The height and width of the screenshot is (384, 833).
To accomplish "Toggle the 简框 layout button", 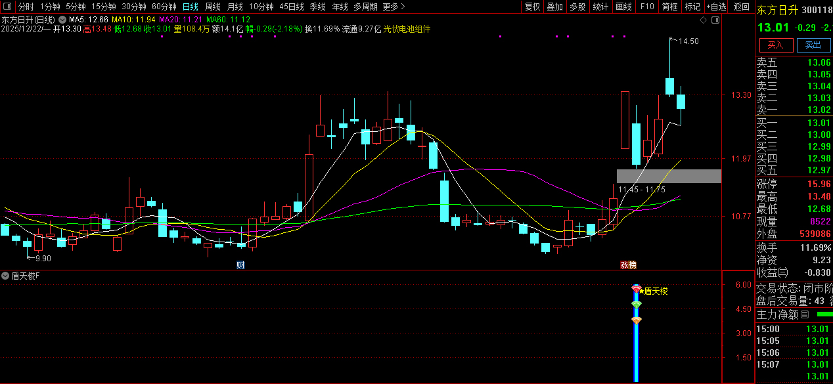I will 669,7.
